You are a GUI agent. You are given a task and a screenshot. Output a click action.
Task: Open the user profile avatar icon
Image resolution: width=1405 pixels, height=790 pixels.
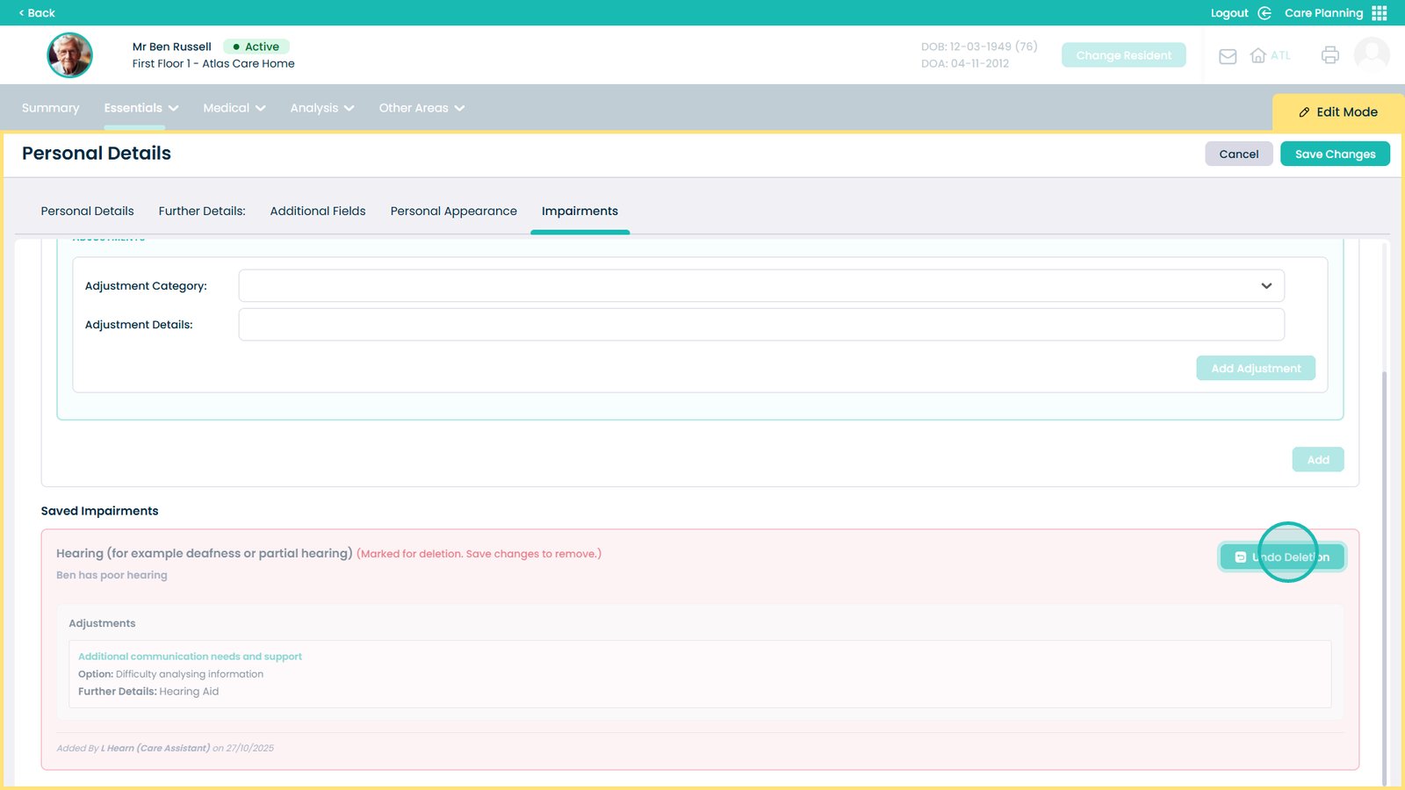point(1371,55)
